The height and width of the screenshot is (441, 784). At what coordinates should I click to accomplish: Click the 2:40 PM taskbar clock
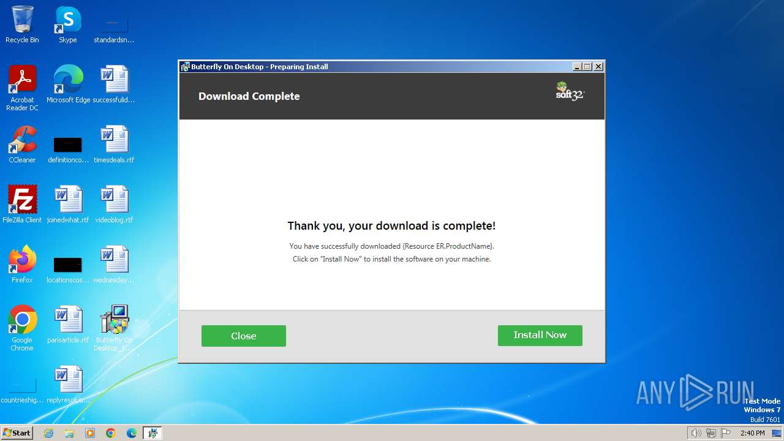tap(752, 433)
